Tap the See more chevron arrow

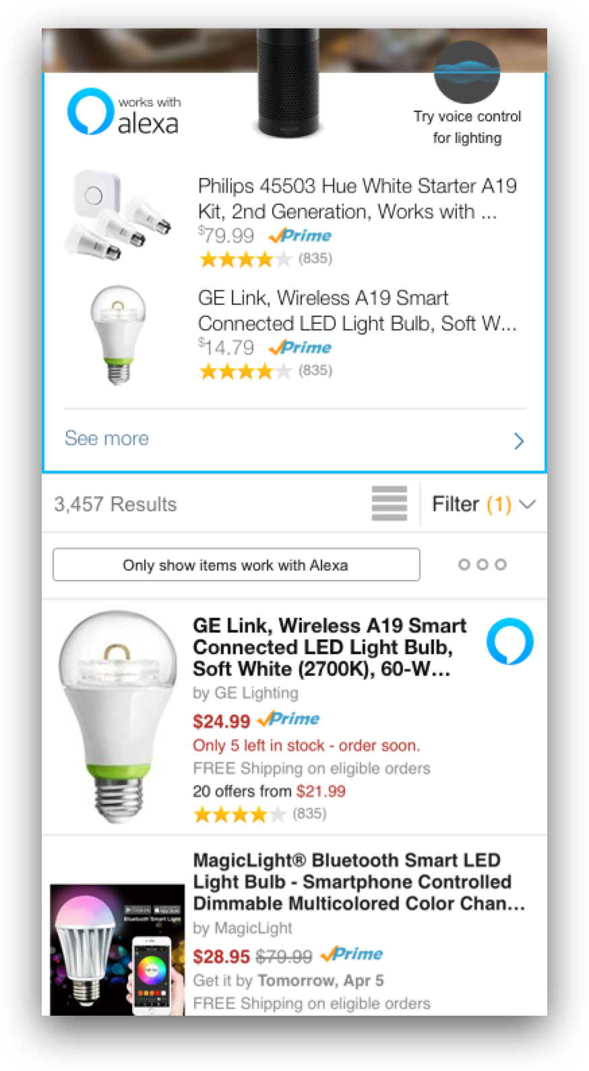pyautogui.click(x=518, y=441)
